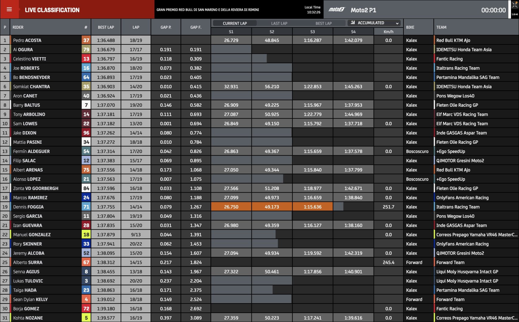The image size is (519, 322).
Task: Click Foggia's orange S1 time 26.750
Action: (x=231, y=207)
